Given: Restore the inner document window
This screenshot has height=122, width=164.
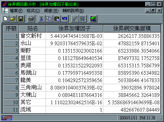Looking at the screenshot, I should tap(153, 11).
